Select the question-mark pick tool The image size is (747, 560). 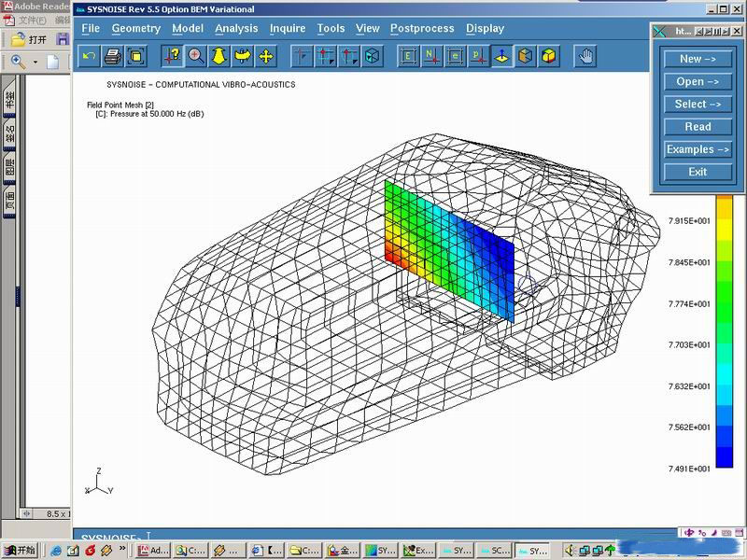(173, 56)
